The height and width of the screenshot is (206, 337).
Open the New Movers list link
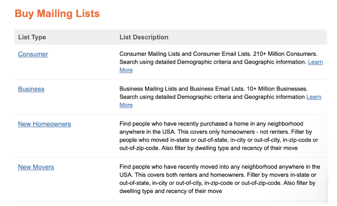tap(36, 167)
